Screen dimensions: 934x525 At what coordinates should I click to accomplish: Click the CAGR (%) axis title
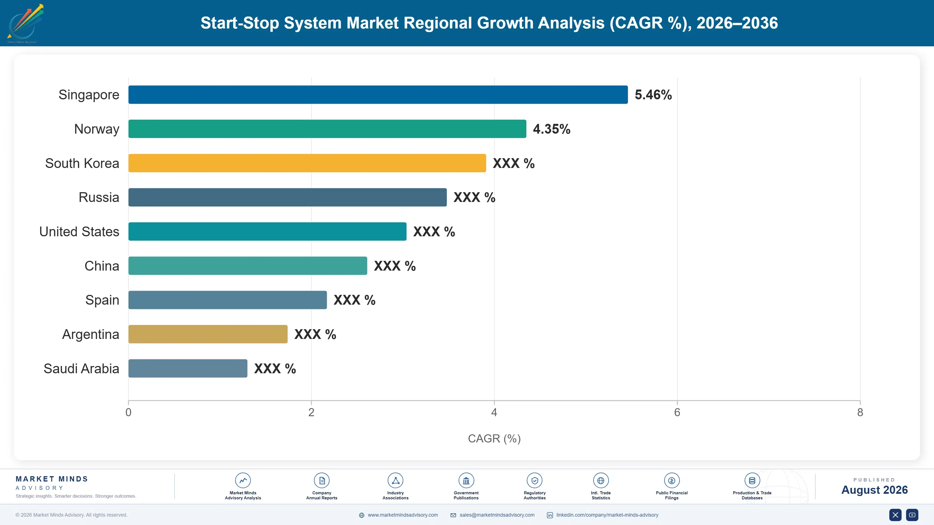[x=494, y=439]
